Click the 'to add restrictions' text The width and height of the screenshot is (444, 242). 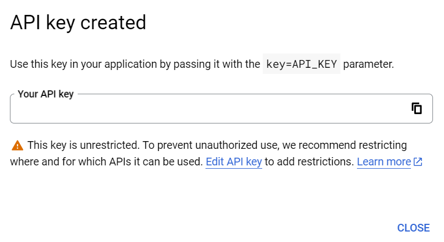pos(308,162)
